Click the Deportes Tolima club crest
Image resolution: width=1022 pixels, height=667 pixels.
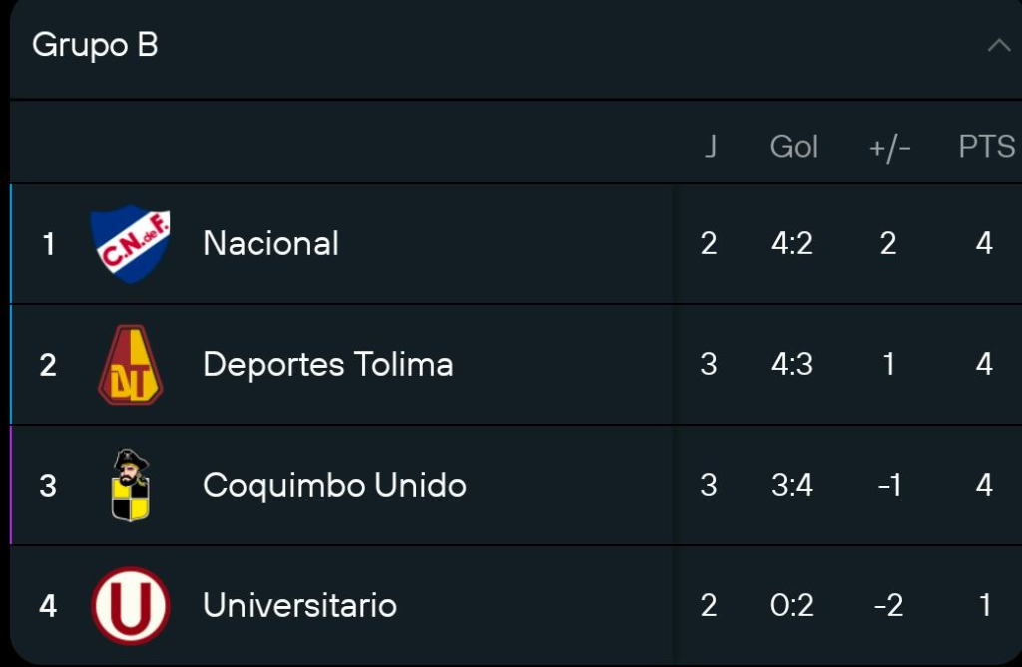point(131,365)
